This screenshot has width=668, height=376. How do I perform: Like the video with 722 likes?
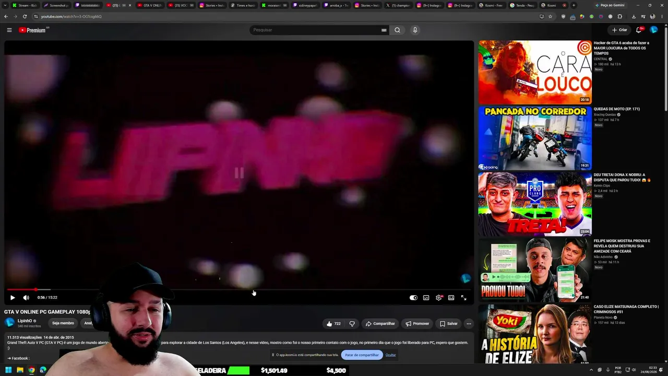pos(333,324)
